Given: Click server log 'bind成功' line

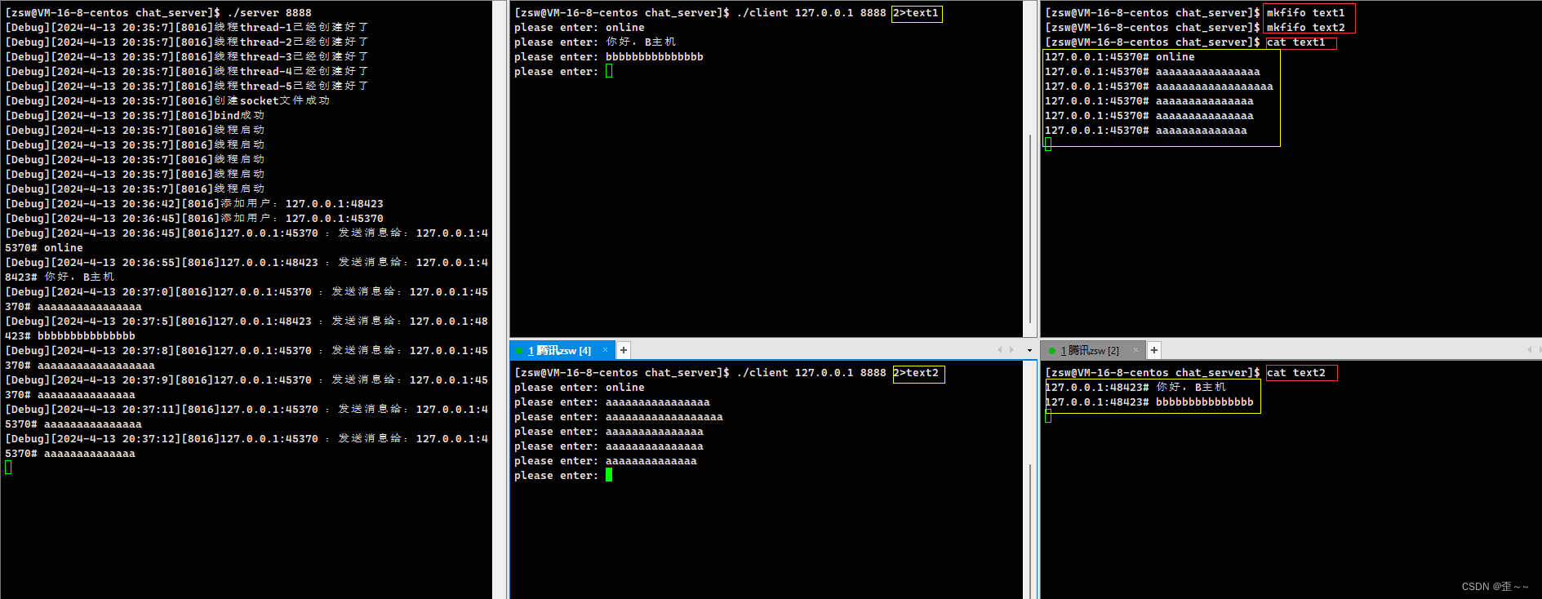Looking at the screenshot, I should coord(135,116).
